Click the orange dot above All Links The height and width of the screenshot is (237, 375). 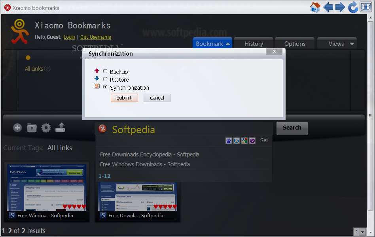click(28, 58)
